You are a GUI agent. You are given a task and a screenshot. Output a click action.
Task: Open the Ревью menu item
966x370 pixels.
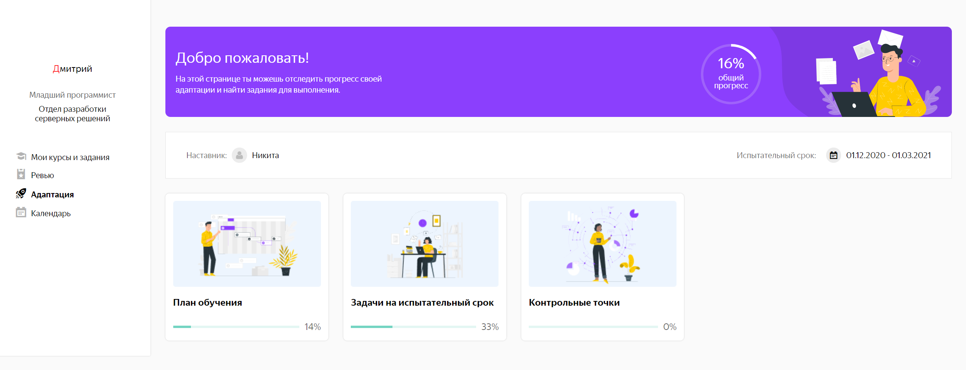click(x=42, y=175)
